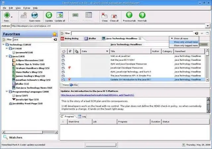Click the calendar icon in status bar
The height and width of the screenshot is (149, 212).
coord(184,145)
